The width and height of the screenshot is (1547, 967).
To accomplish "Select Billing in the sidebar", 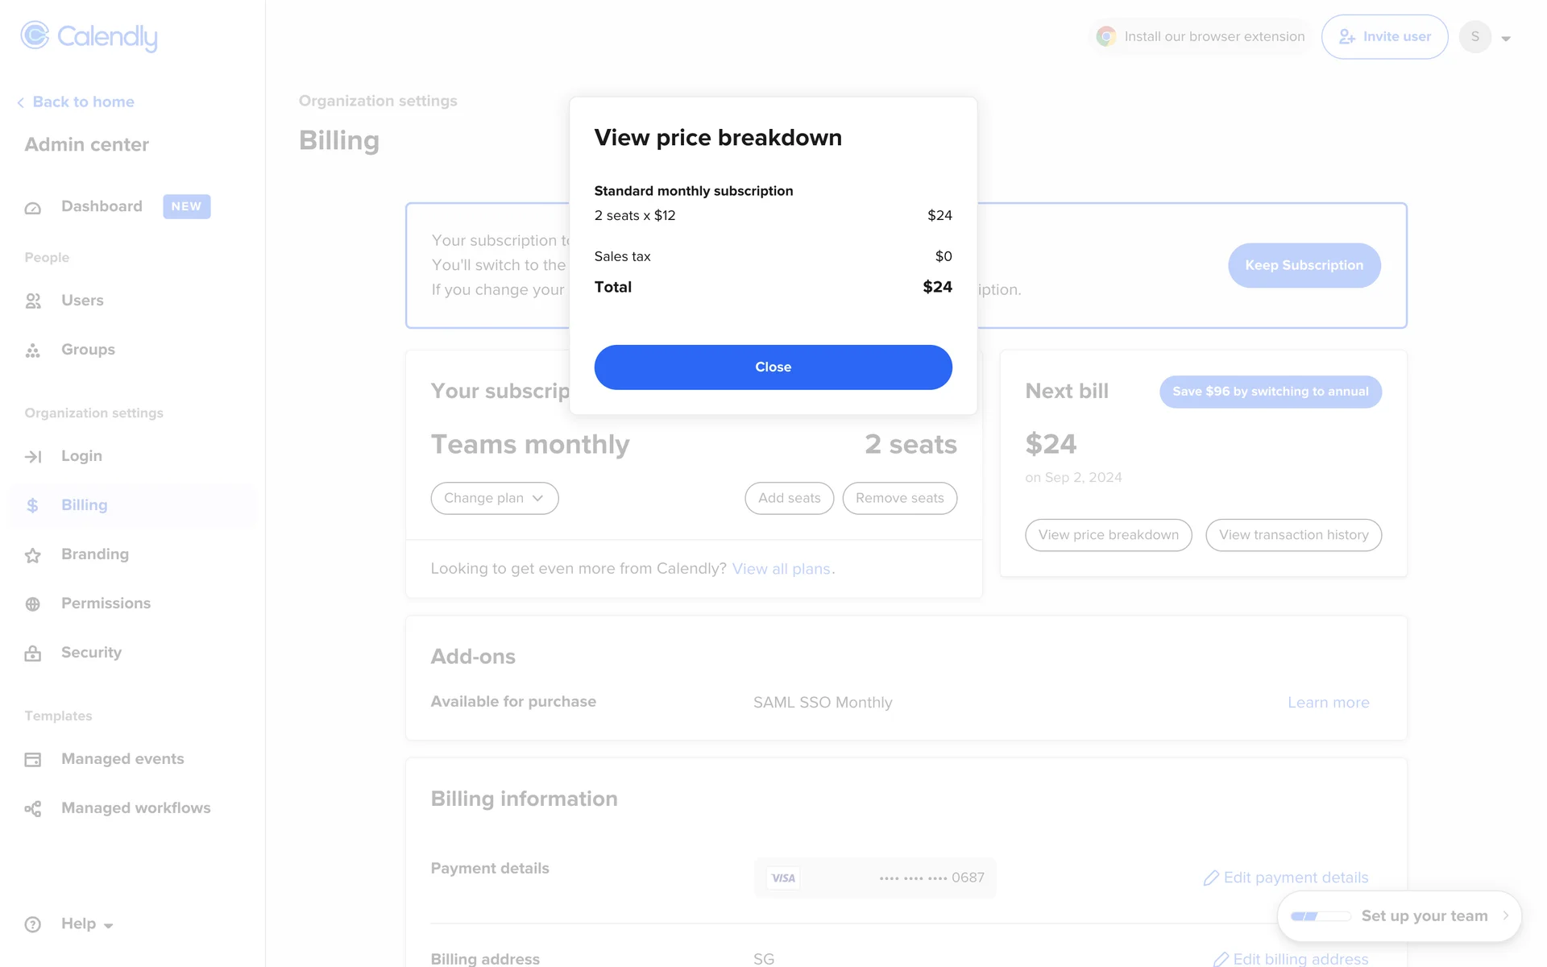I will point(84,505).
